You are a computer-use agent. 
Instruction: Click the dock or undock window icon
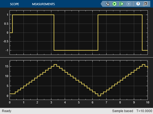tap(145, 4)
